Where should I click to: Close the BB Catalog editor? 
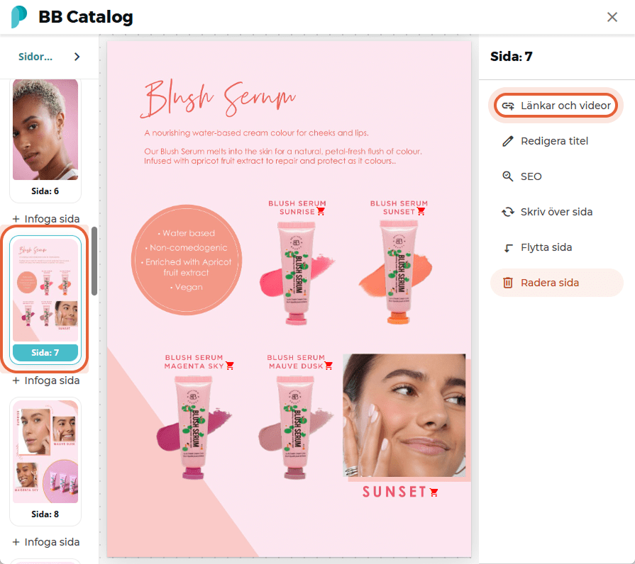612,17
